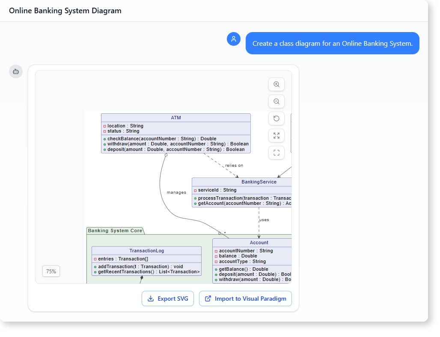440x337 pixels.
Task: Click the user's chat message bubble
Action: (x=332, y=43)
